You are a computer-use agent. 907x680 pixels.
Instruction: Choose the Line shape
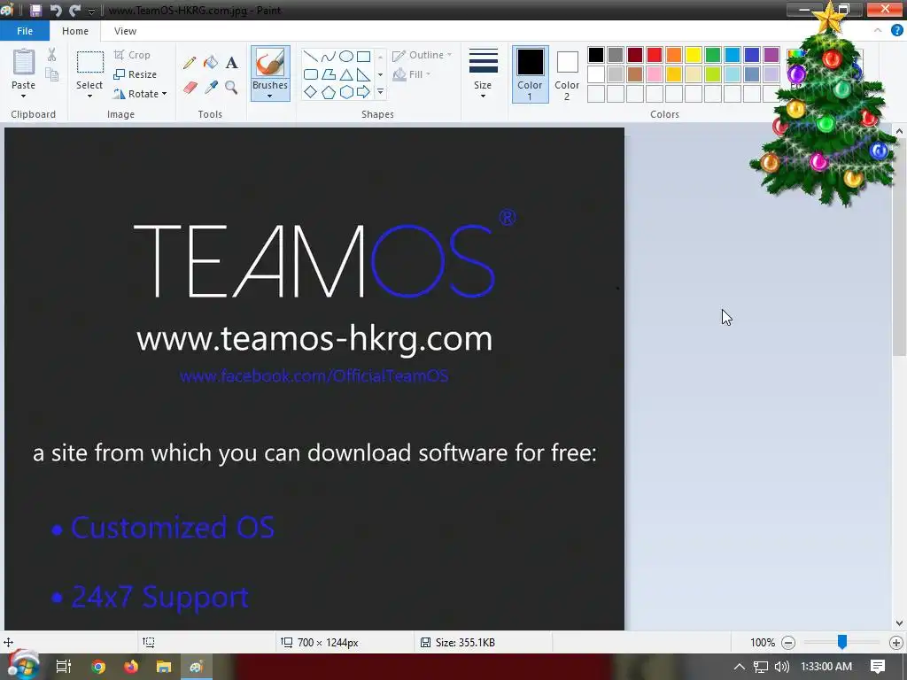pos(311,57)
